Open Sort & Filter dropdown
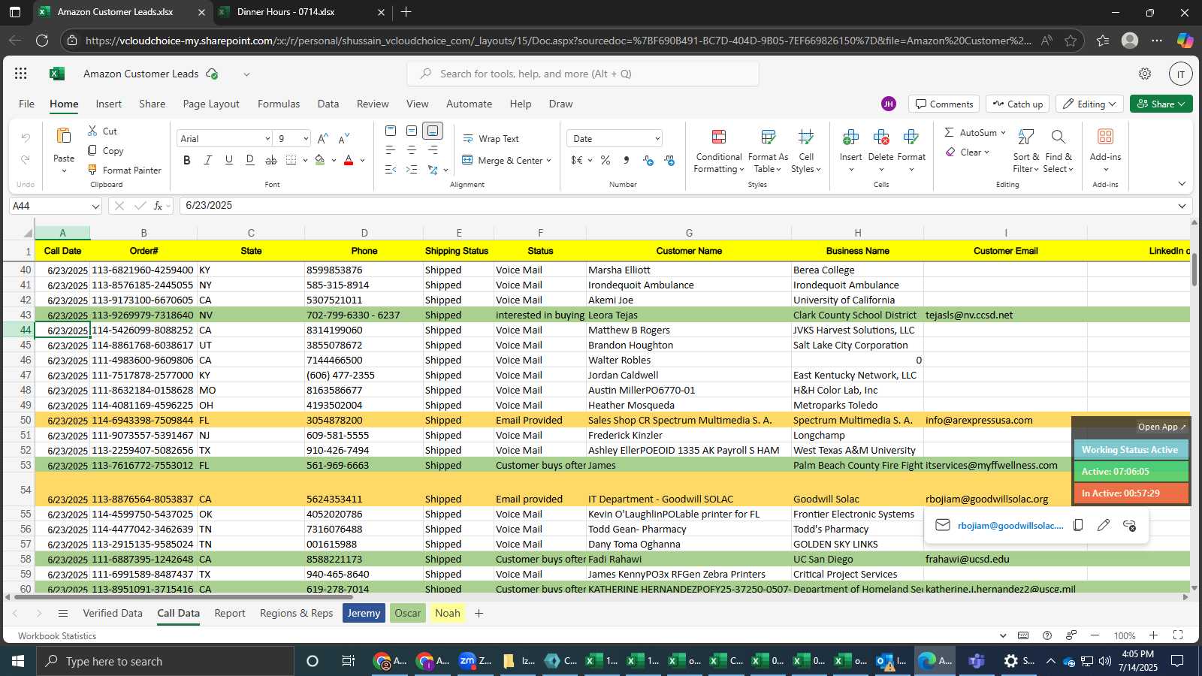The width and height of the screenshot is (1202, 676). click(x=1025, y=151)
